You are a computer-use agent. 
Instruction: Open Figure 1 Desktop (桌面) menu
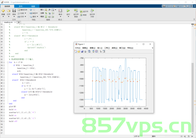click(x=114, y=48)
